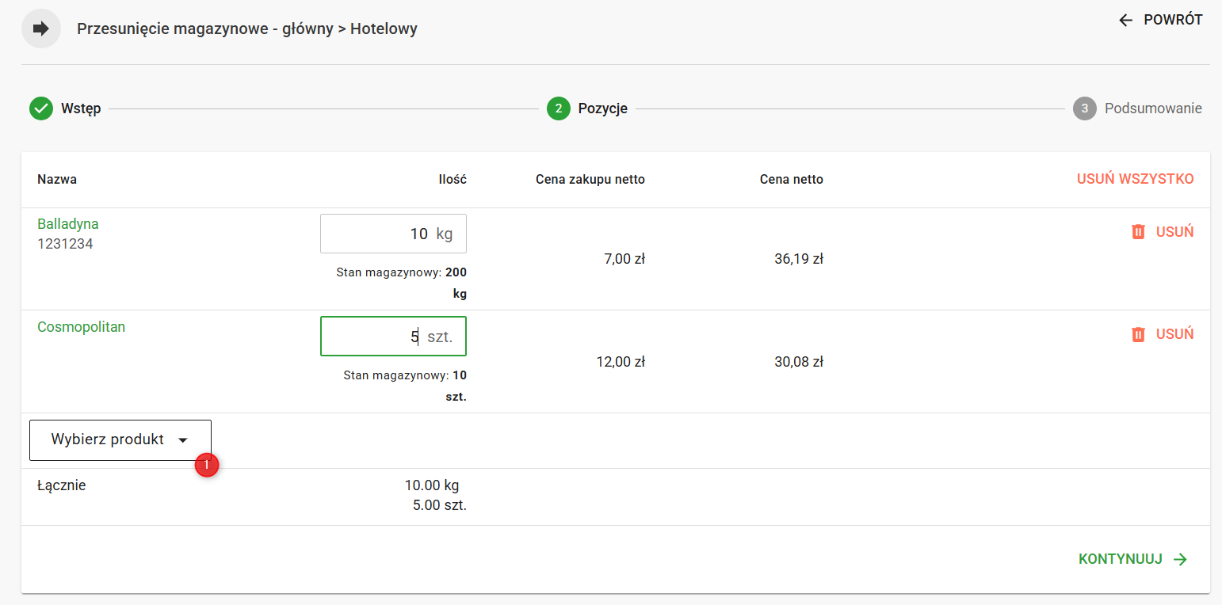1222x605 pixels.
Task: Click the arrow icon next to KONTYNUUJ
Action: pyautogui.click(x=1181, y=559)
